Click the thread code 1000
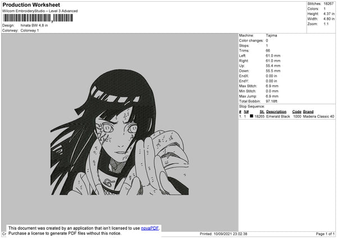Screen dimensions: 337x238 click(x=297, y=116)
